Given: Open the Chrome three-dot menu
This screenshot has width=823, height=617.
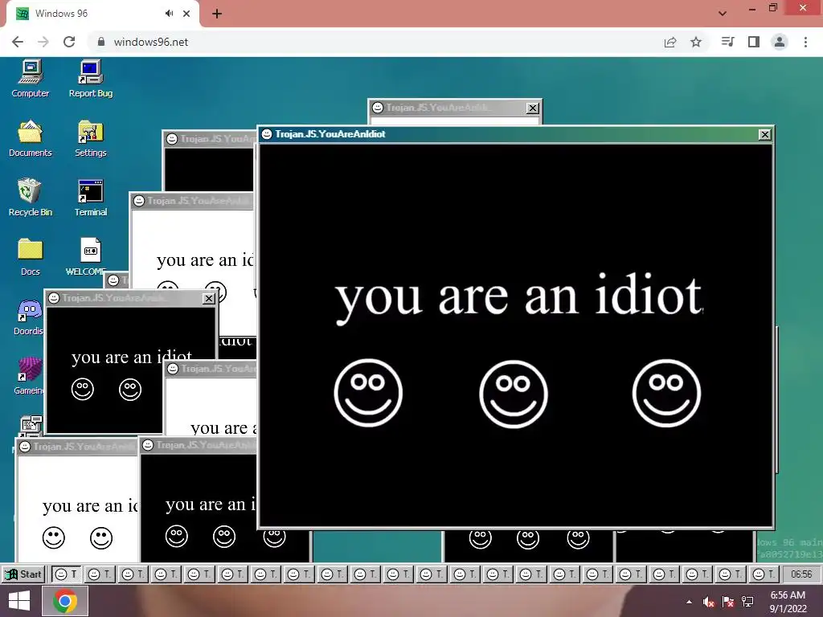Looking at the screenshot, I should (805, 42).
